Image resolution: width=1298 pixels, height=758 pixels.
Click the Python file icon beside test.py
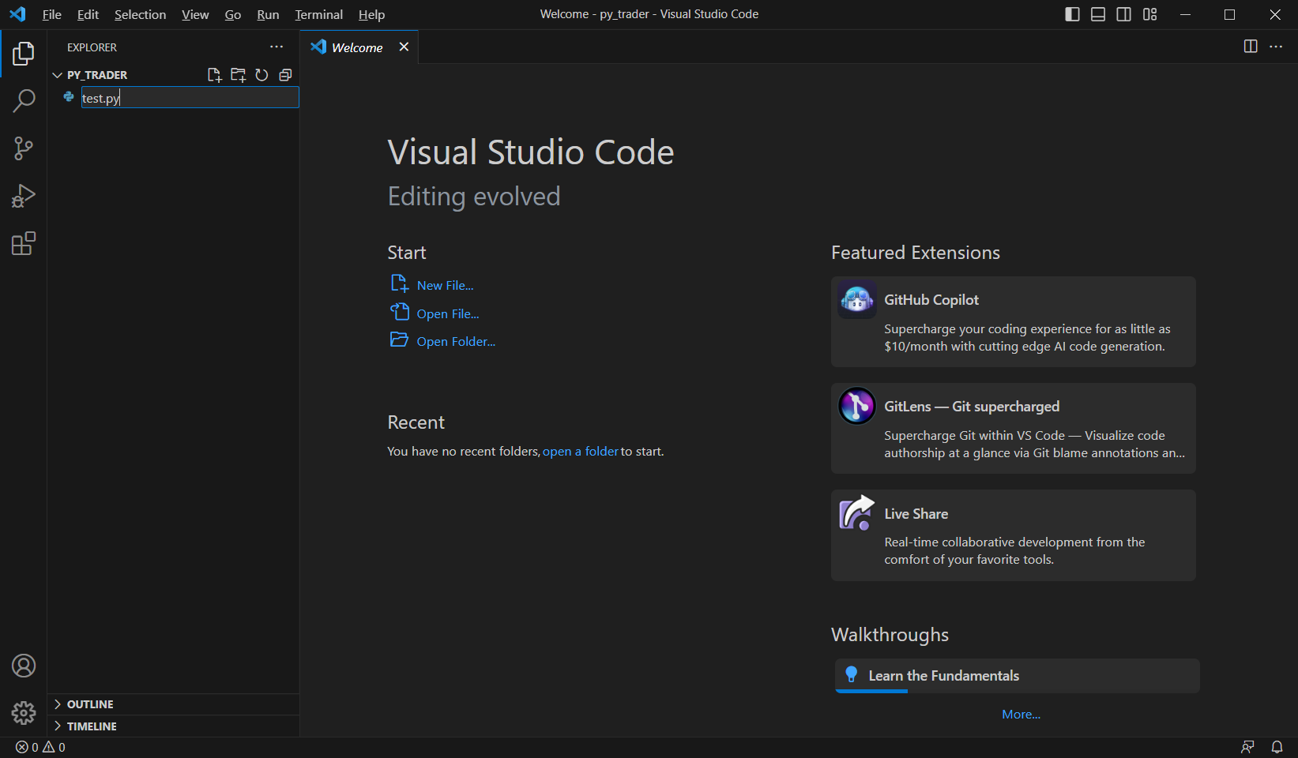(x=69, y=97)
